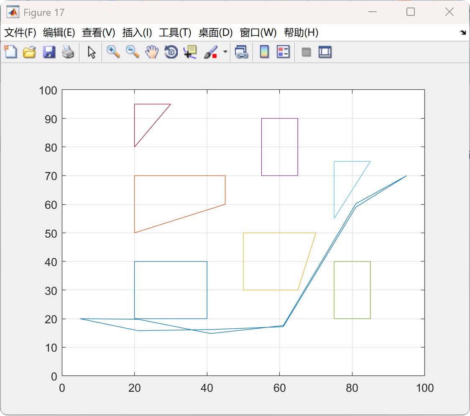Minimize the Figure 17 window
The height and width of the screenshot is (416, 470).
click(x=373, y=12)
